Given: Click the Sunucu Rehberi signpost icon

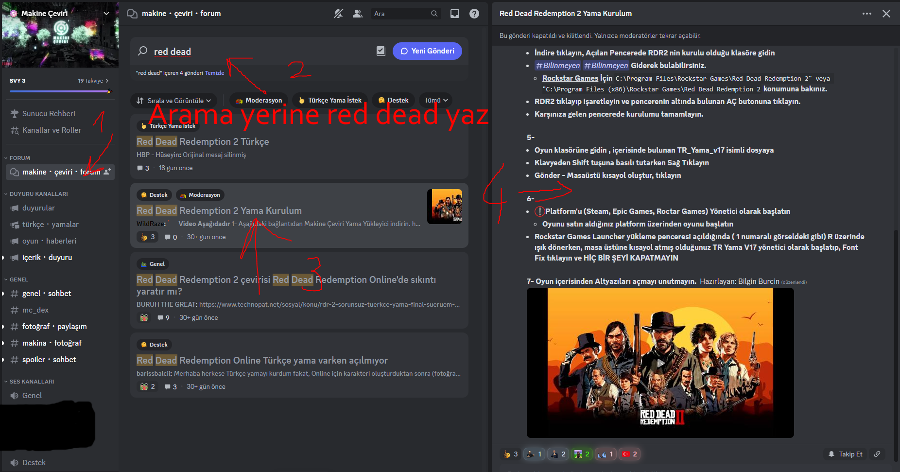Looking at the screenshot, I should (15, 113).
